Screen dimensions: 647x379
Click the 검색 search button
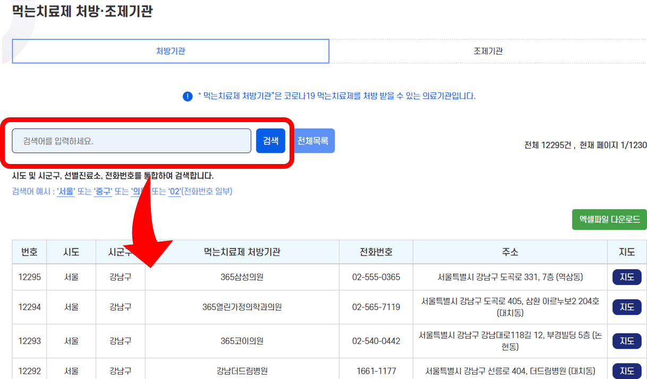[x=271, y=140]
